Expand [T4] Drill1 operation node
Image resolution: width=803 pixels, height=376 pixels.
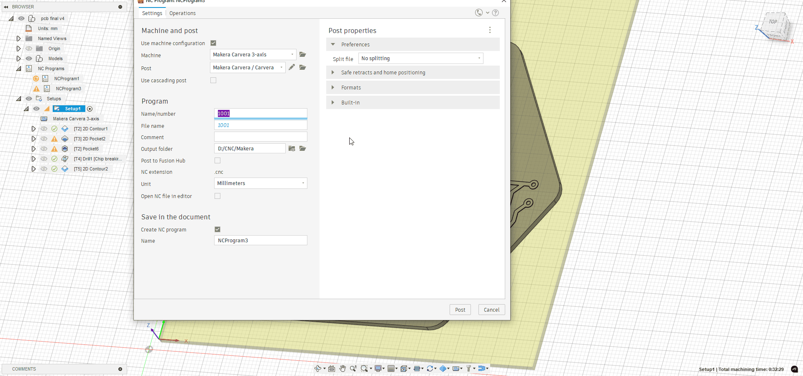33,159
